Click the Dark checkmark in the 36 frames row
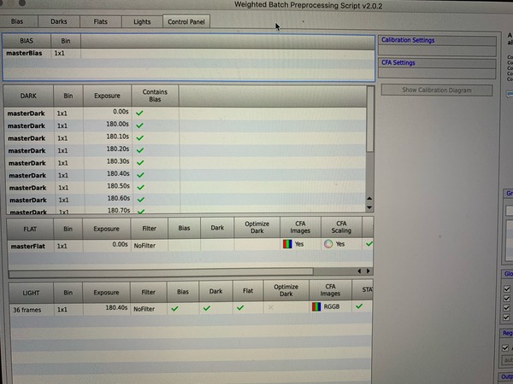The image size is (513, 384). click(x=207, y=308)
